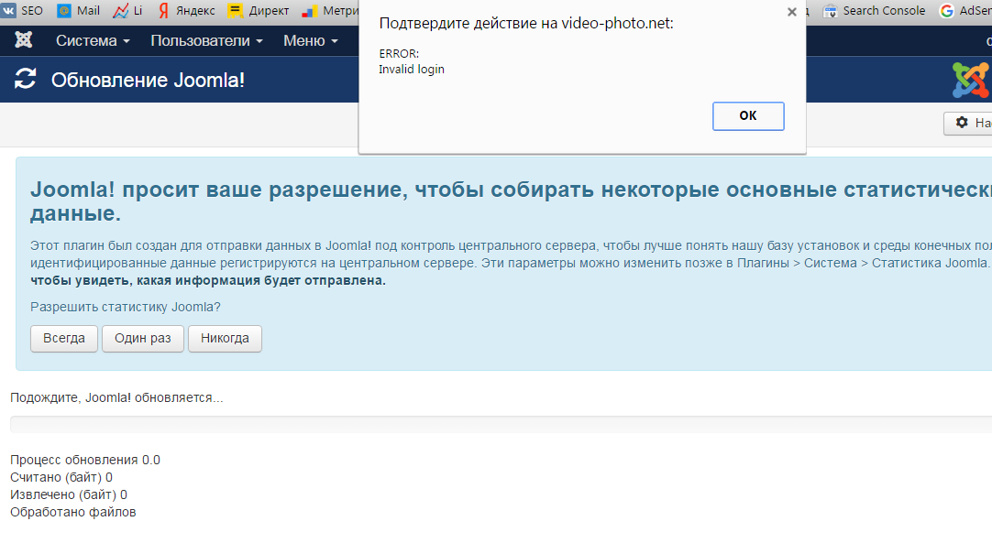This screenshot has height=543, width=992.
Task: Click the Всегда statistics button
Action: [x=64, y=338]
